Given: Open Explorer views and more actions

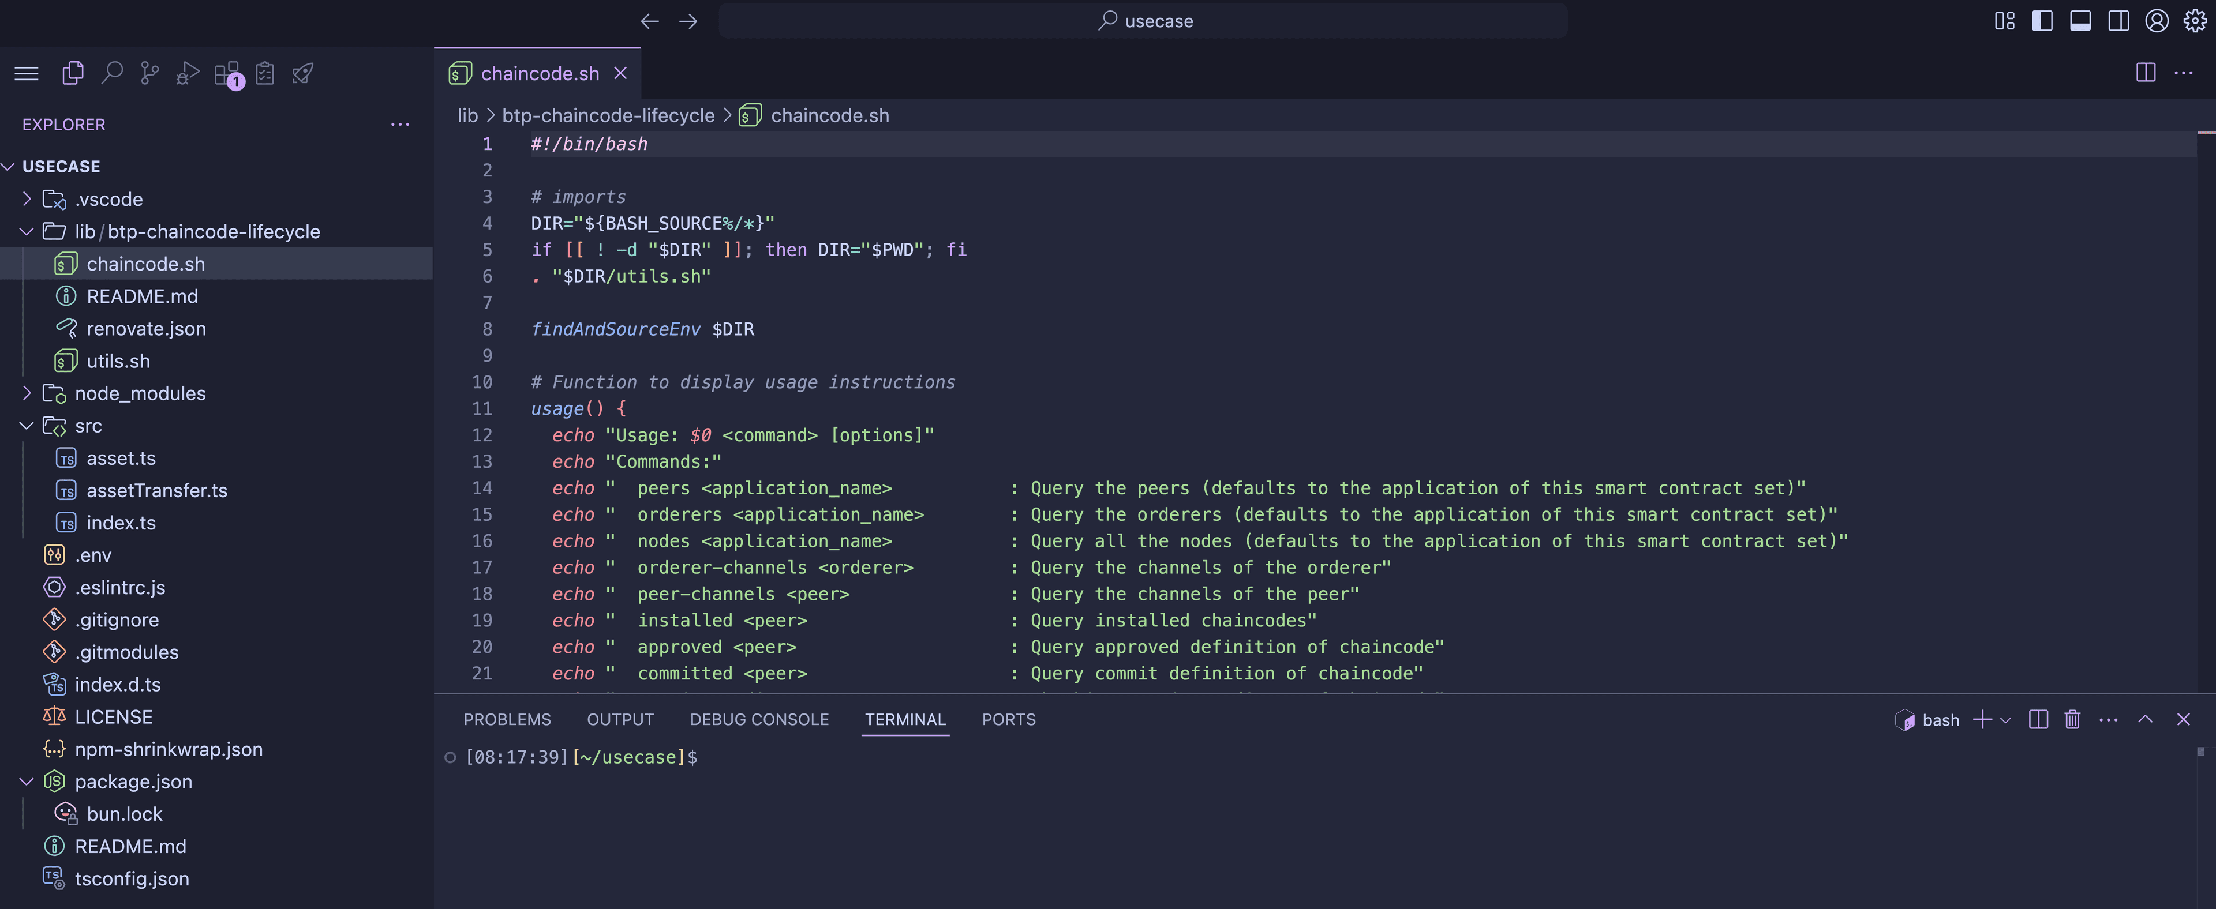Looking at the screenshot, I should [x=400, y=125].
